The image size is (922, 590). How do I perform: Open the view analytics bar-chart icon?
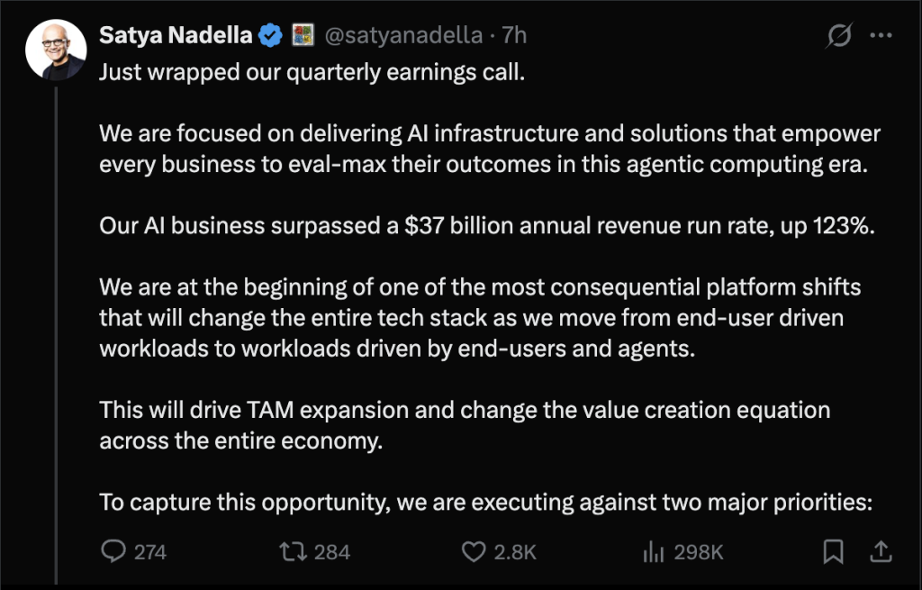654,551
